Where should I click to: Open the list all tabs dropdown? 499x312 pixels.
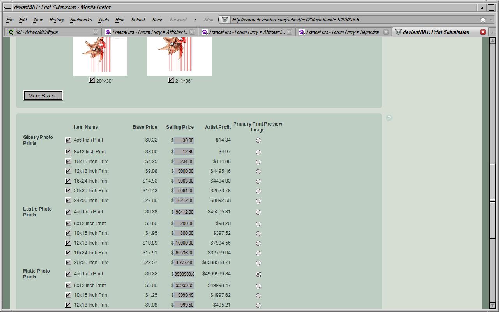[x=492, y=32]
